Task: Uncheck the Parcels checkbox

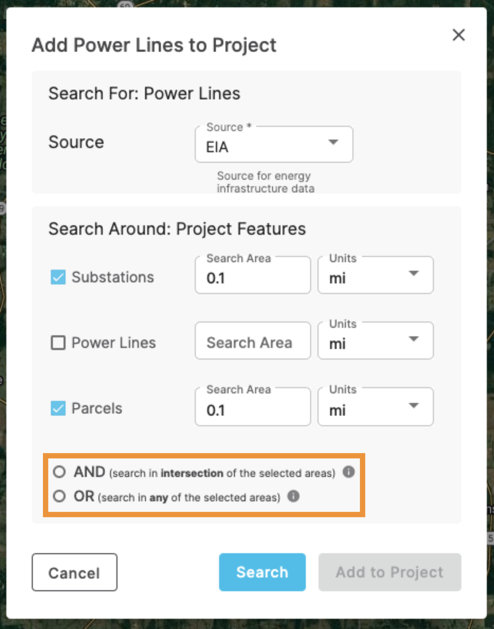Action: pyautogui.click(x=58, y=408)
